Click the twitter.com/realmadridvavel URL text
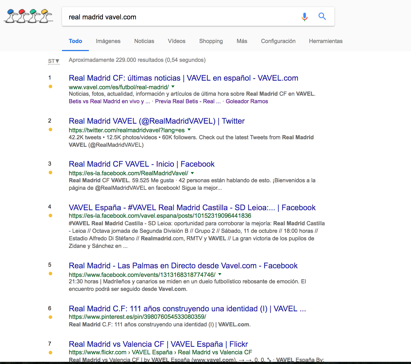 click(127, 130)
